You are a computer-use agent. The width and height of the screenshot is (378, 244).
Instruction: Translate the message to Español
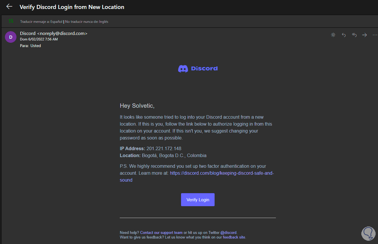pyautogui.click(x=41, y=22)
